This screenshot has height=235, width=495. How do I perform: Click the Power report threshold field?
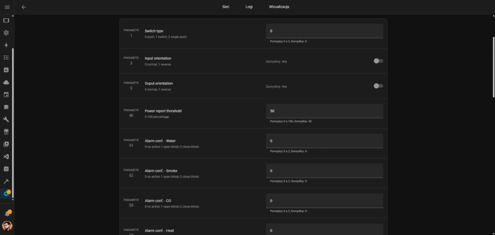(x=324, y=111)
